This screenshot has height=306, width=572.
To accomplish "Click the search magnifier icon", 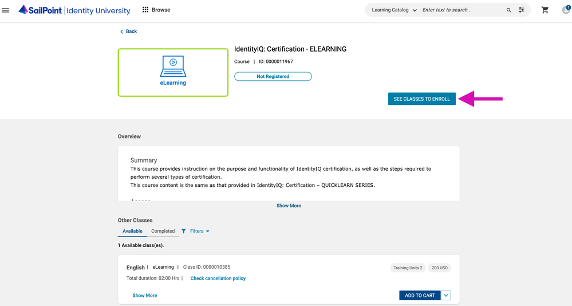I will coord(508,10).
